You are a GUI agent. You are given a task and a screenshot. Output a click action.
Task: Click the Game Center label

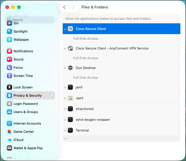24,132
